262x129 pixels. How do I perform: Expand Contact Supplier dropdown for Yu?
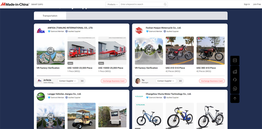[166, 81]
